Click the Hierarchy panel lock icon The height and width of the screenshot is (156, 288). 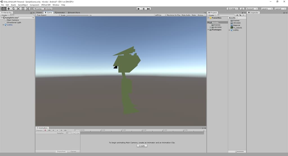click(31, 13)
